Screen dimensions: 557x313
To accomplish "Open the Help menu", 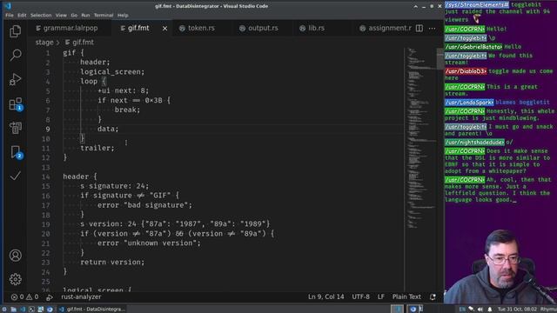I will coord(123,16).
